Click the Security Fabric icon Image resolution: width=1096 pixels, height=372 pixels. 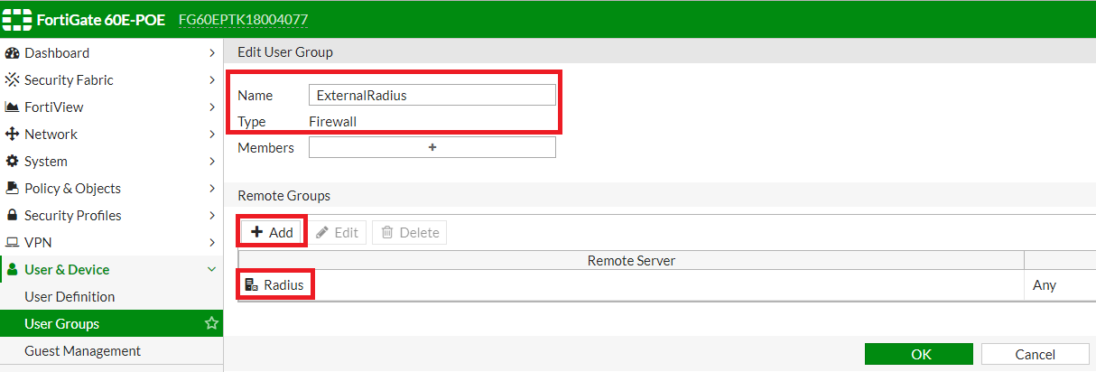coord(13,80)
